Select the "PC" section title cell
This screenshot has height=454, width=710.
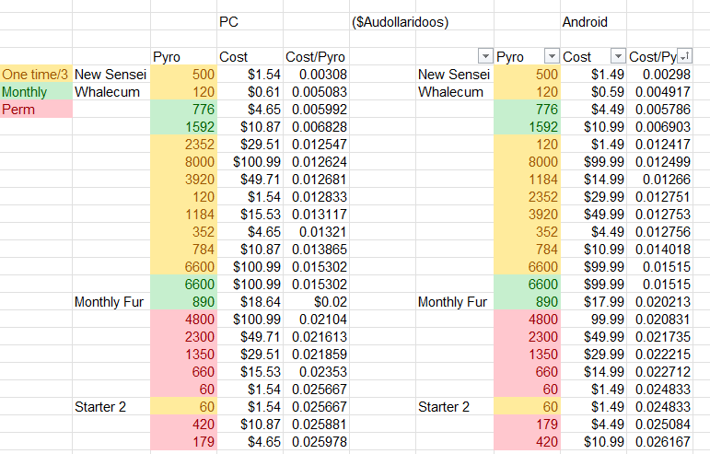[250, 22]
